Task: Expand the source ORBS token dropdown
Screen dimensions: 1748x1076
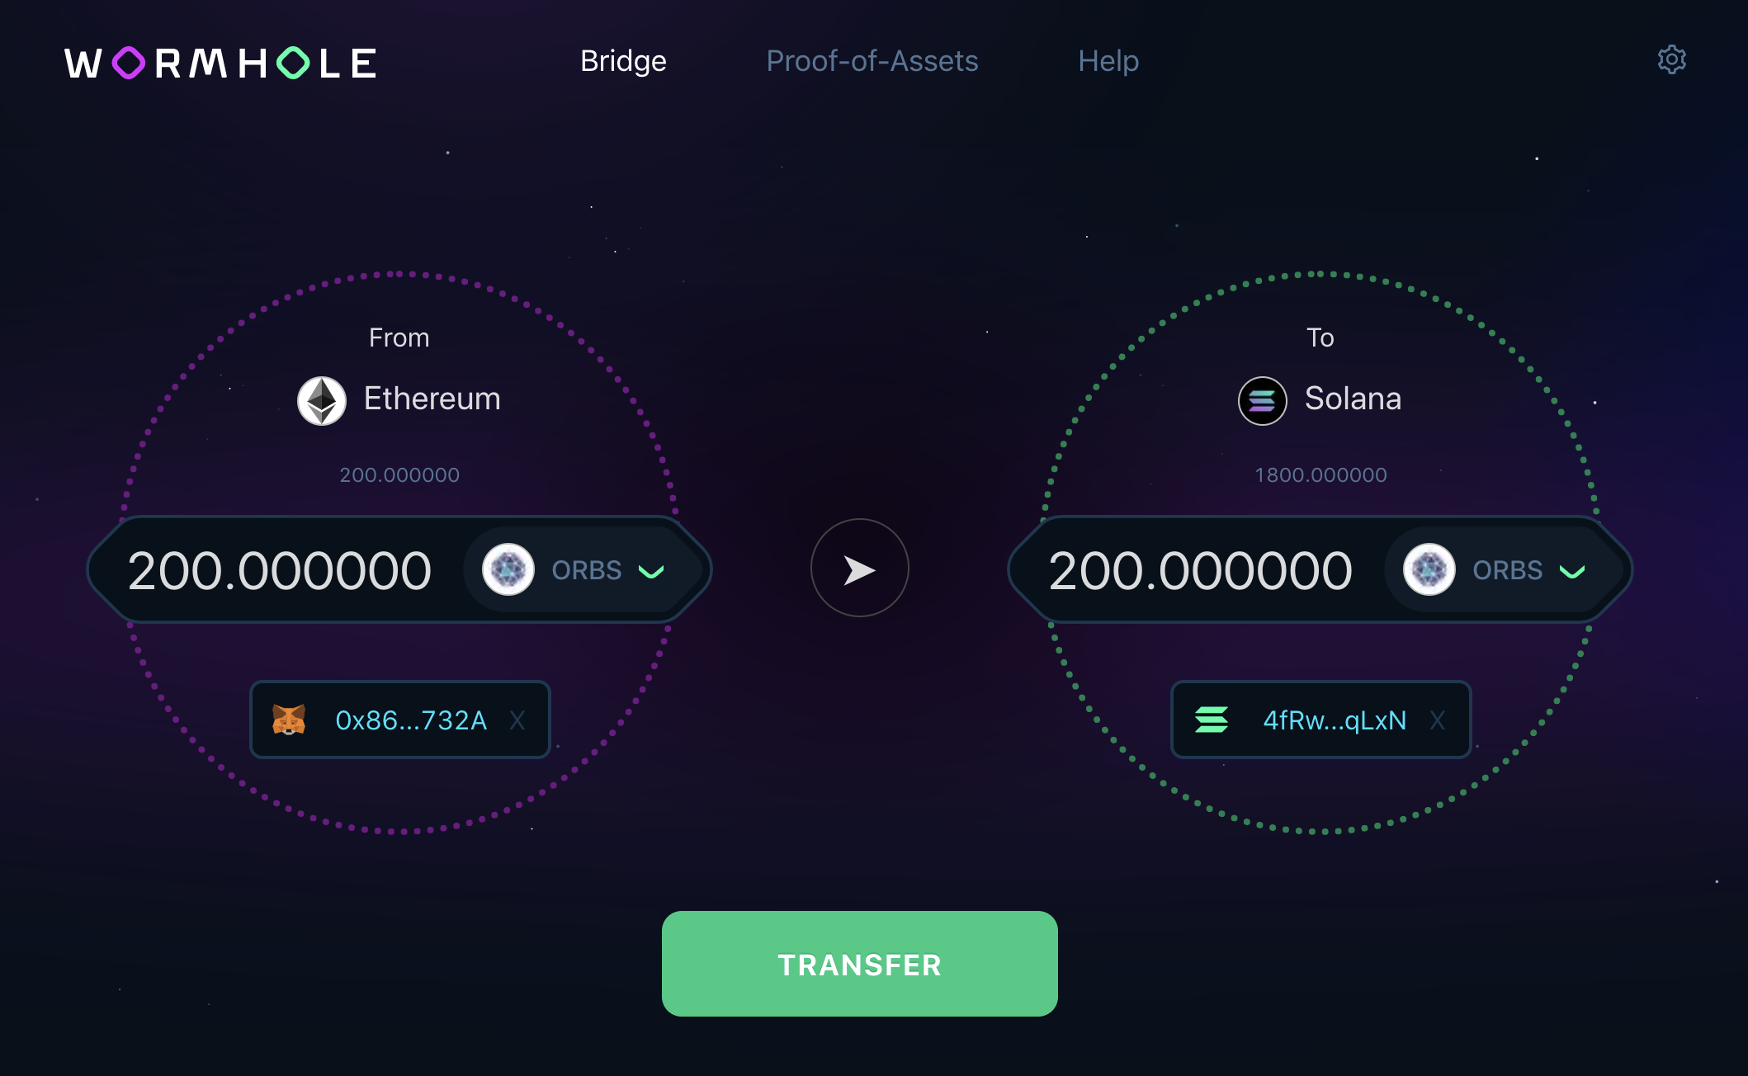Action: (x=651, y=571)
